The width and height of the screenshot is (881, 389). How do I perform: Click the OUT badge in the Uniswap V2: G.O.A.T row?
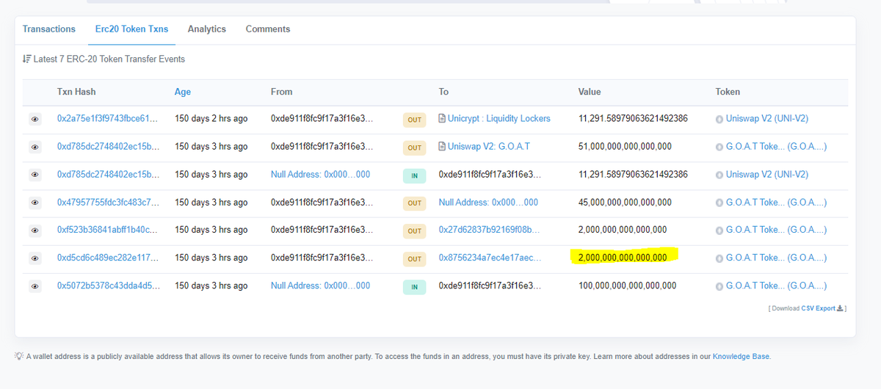click(415, 148)
